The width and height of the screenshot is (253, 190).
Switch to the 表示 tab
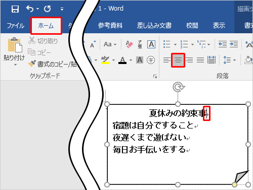(x=219, y=26)
